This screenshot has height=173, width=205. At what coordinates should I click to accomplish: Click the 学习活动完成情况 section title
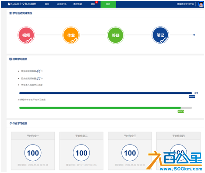[22, 13]
